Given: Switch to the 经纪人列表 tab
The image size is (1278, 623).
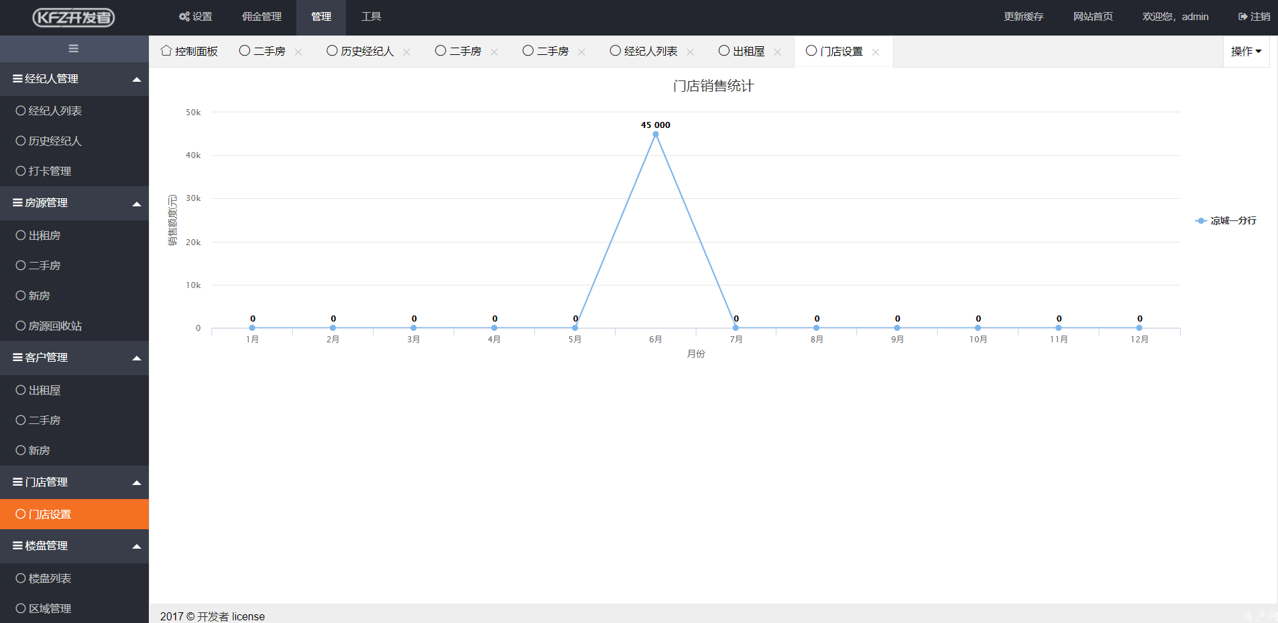Looking at the screenshot, I should click(644, 52).
